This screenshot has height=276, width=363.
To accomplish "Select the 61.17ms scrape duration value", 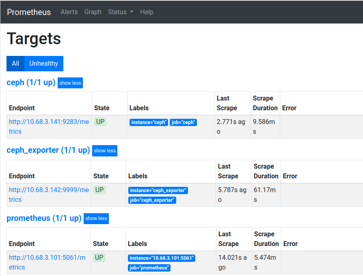I will pyautogui.click(x=265, y=195).
